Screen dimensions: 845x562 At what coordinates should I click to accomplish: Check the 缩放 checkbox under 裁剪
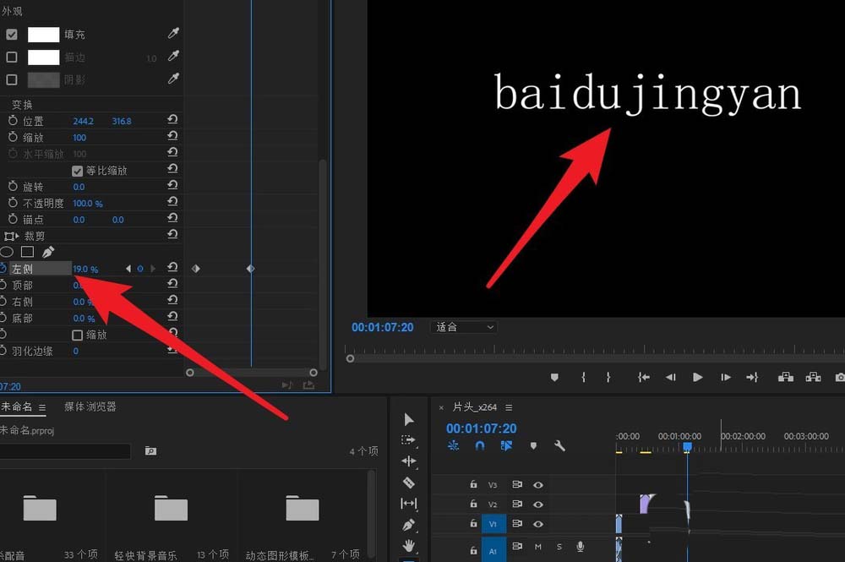coord(77,336)
